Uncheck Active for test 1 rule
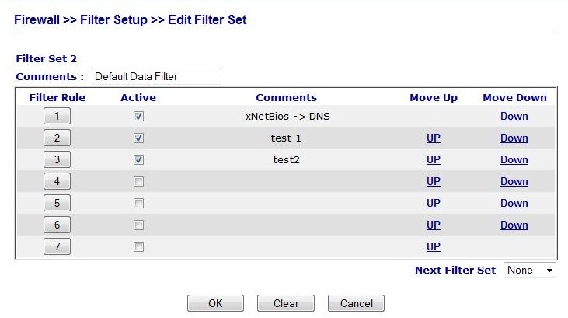The width and height of the screenshot is (568, 318). (138, 138)
